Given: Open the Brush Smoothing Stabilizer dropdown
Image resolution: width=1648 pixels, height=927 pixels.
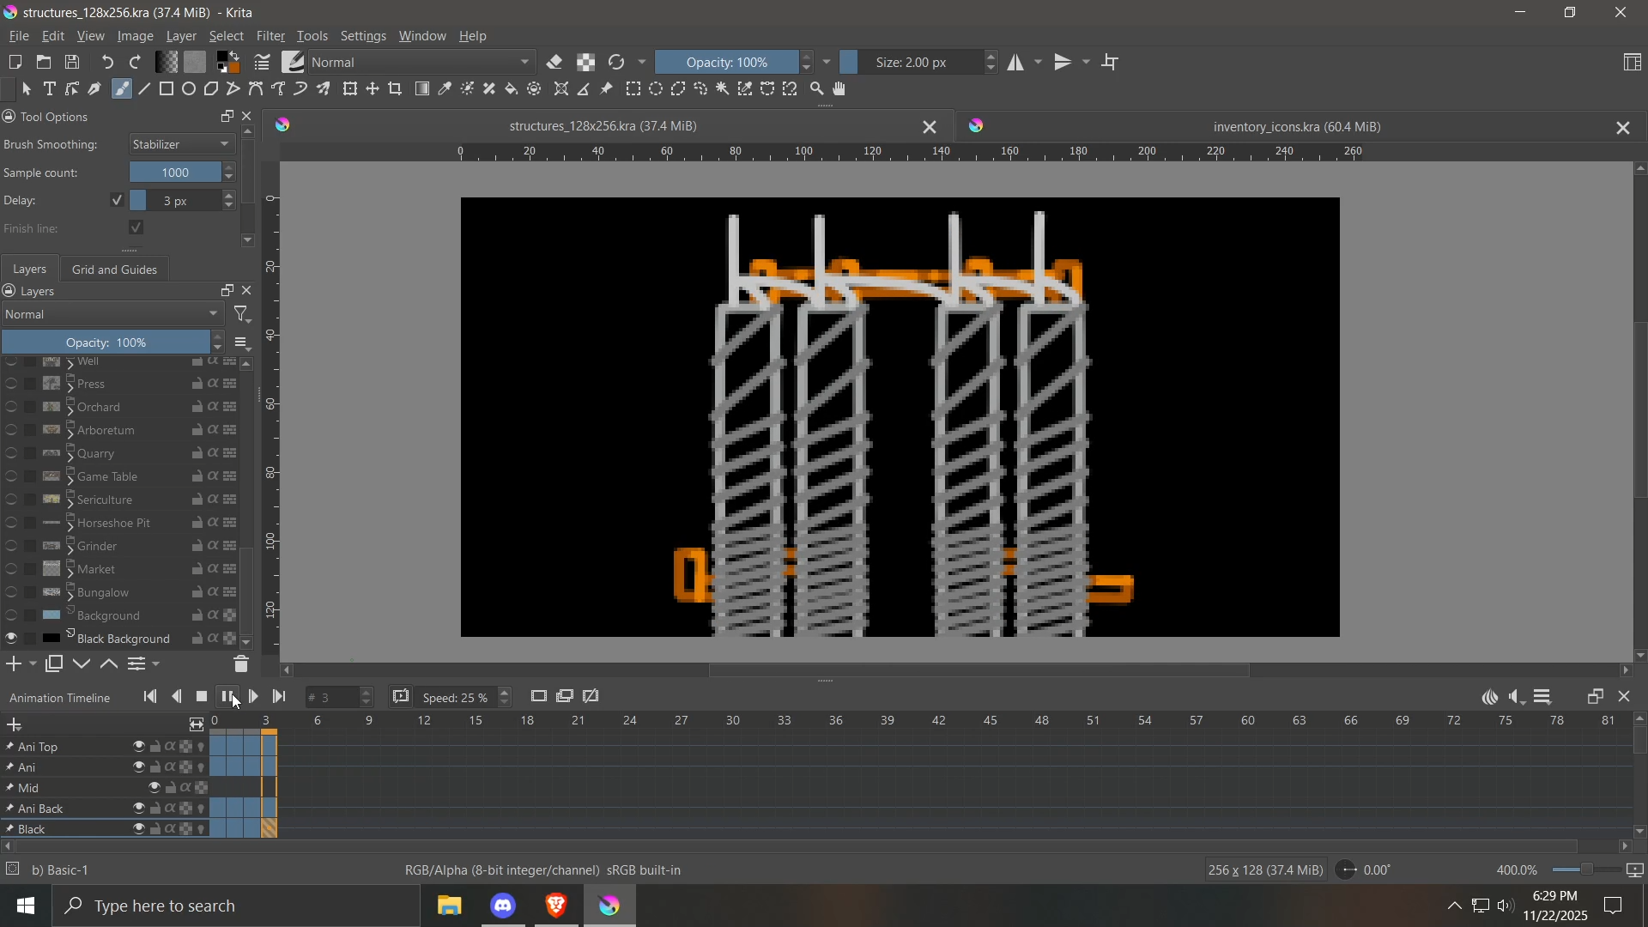Looking at the screenshot, I should pos(182,145).
